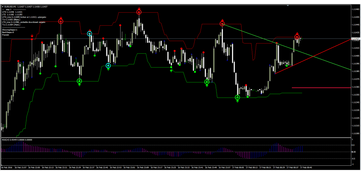Viewport: 361px width, 171px height.
Task: Click the 'BackSteps=0' label
Action: point(8,32)
